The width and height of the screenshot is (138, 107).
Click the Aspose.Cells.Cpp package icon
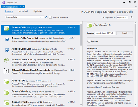[7, 50]
